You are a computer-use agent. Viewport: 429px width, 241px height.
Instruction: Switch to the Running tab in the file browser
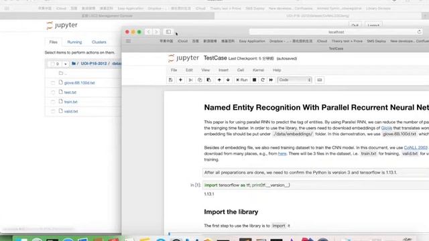[x=74, y=42]
